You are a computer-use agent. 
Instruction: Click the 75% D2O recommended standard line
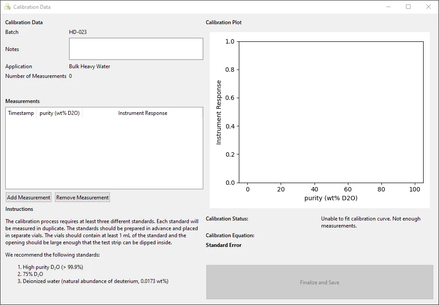[x=33, y=274]
